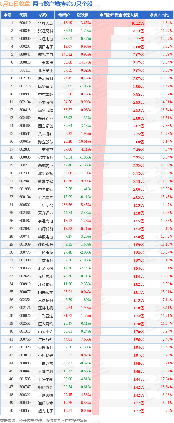Click the 15.45% inflow ratio for 上汽集团
This screenshot has width=174, height=423.
pyautogui.click(x=167, y=197)
